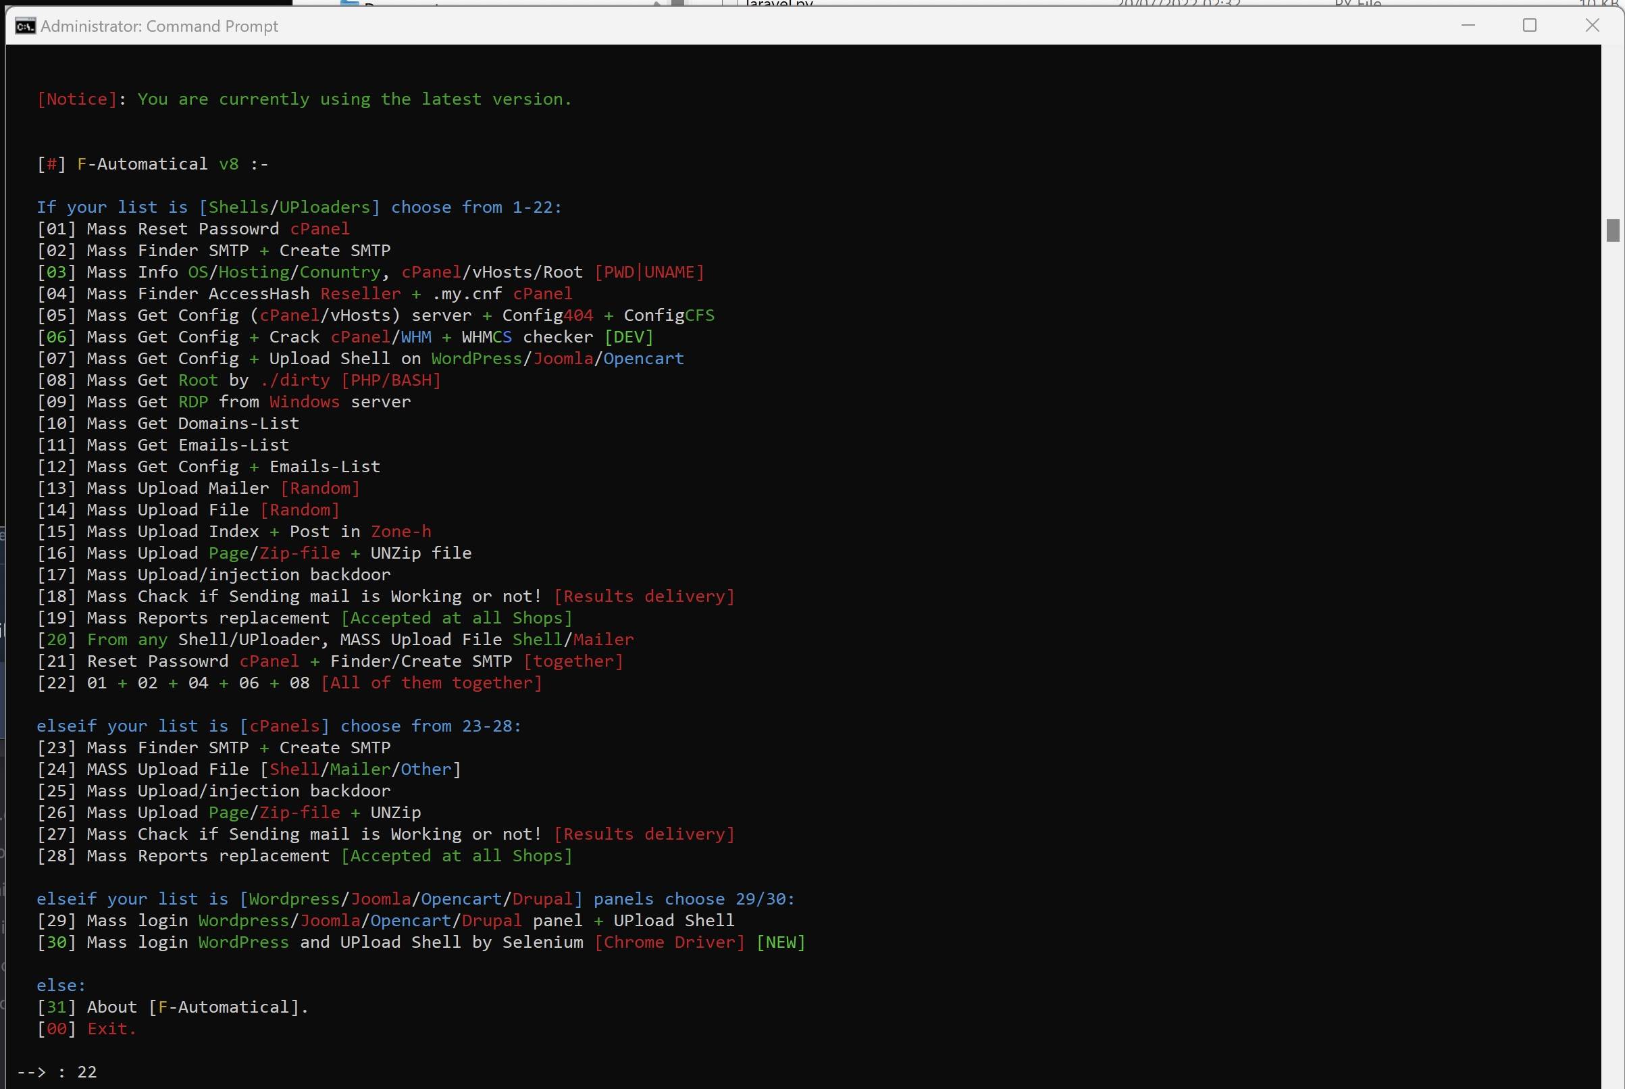Click the [11] Emails-List line

163,445
